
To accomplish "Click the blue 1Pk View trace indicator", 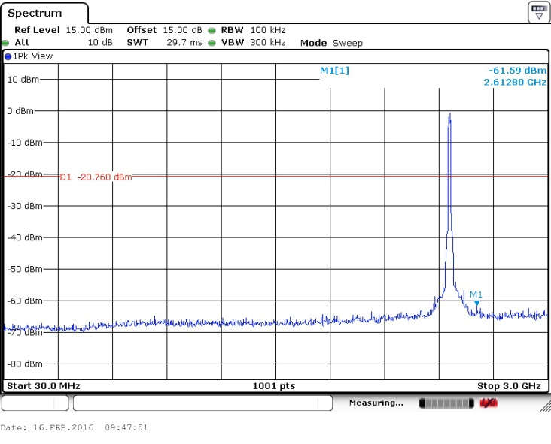I will coord(8,56).
